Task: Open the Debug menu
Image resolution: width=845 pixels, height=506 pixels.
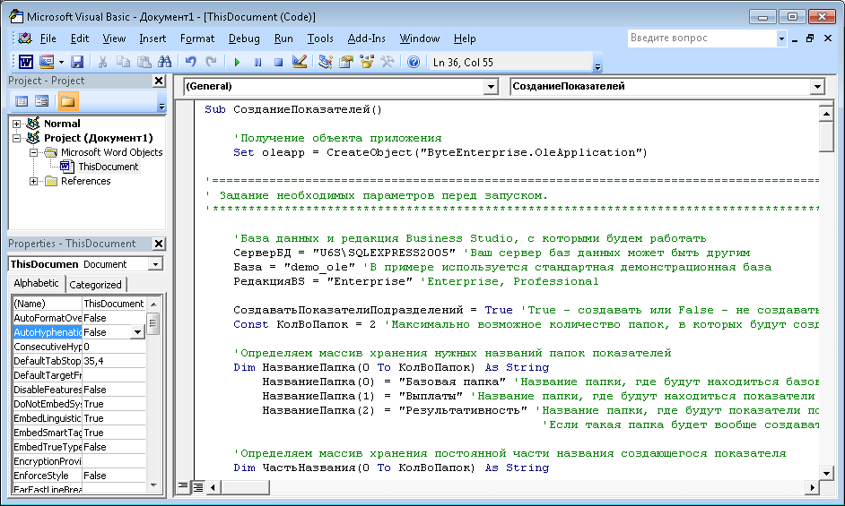Action: pos(244,39)
